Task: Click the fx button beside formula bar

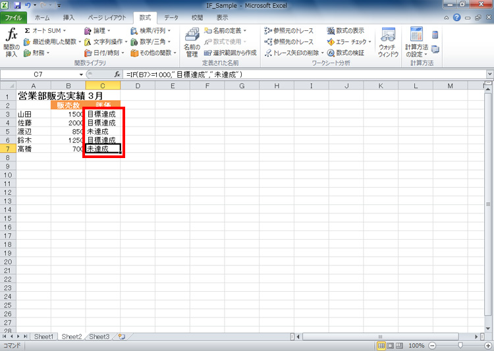Action: 117,74
